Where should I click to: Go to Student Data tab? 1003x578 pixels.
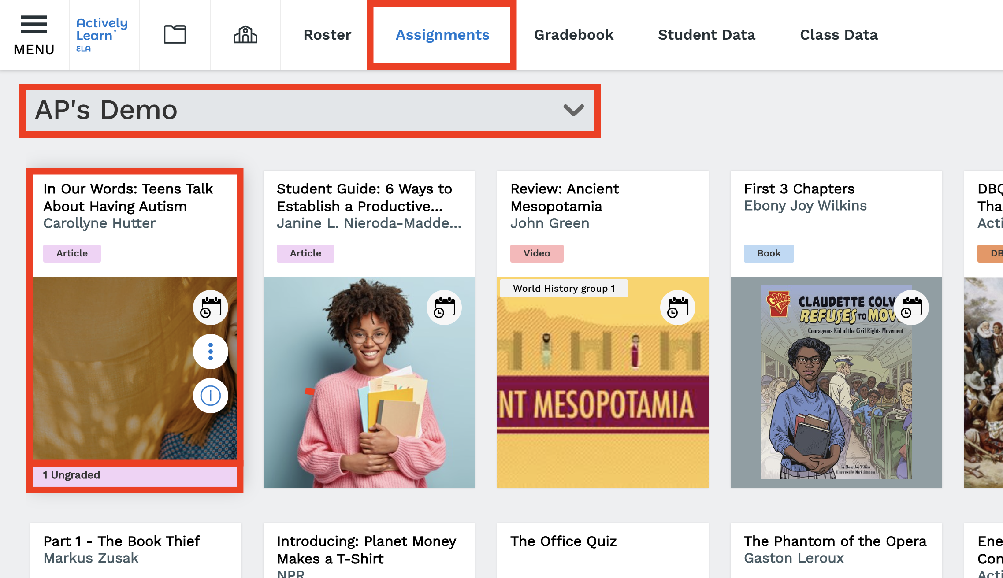pos(706,35)
